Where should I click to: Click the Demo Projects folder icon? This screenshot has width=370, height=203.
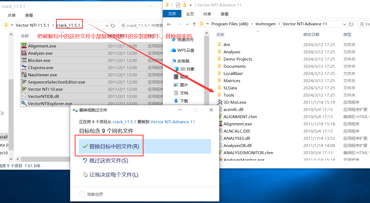coord(220,59)
